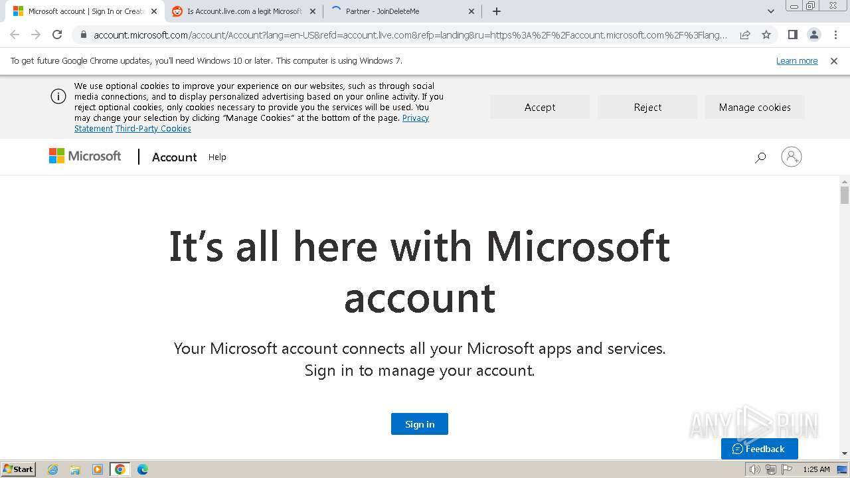
Task: Open network icon in system tray
Action: click(771, 469)
